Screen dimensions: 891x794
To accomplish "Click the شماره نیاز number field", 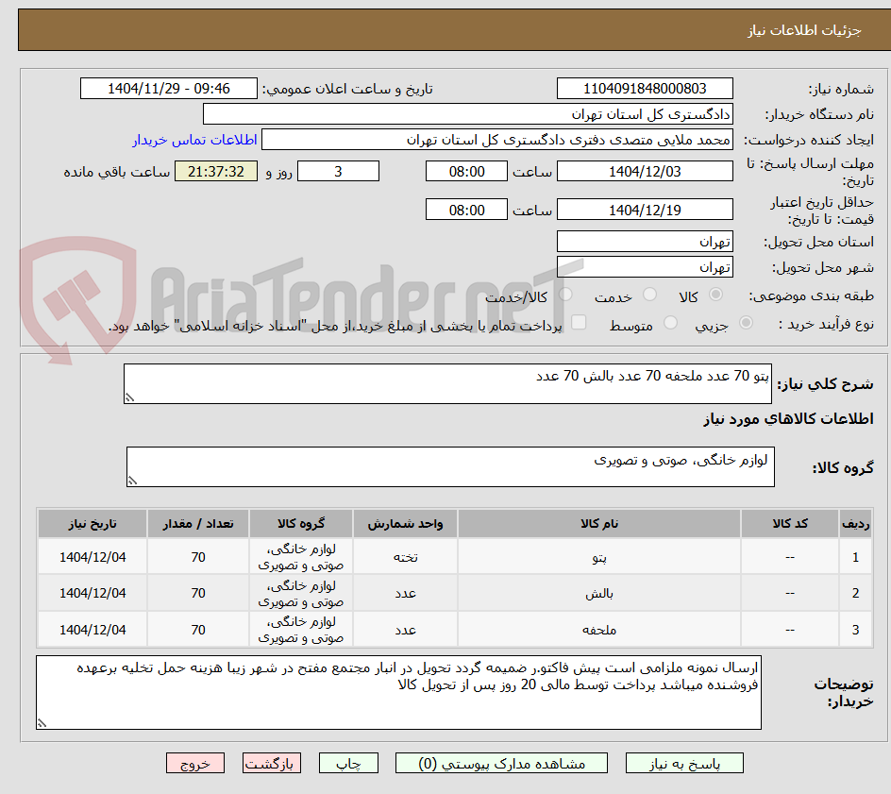I will pos(645,89).
